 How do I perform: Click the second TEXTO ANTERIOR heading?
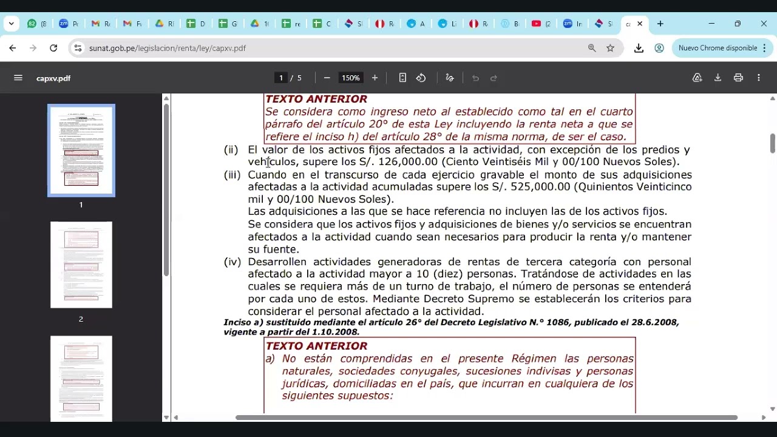(316, 346)
